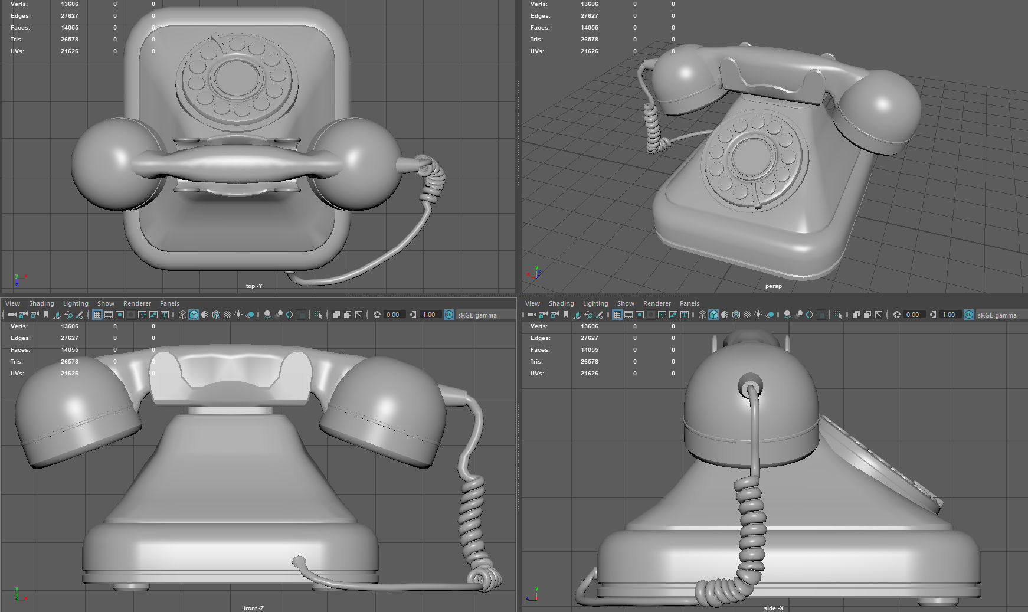Enable Wireframe on Shaded in front view toolbar
The image size is (1028, 612).
pyautogui.click(x=216, y=315)
